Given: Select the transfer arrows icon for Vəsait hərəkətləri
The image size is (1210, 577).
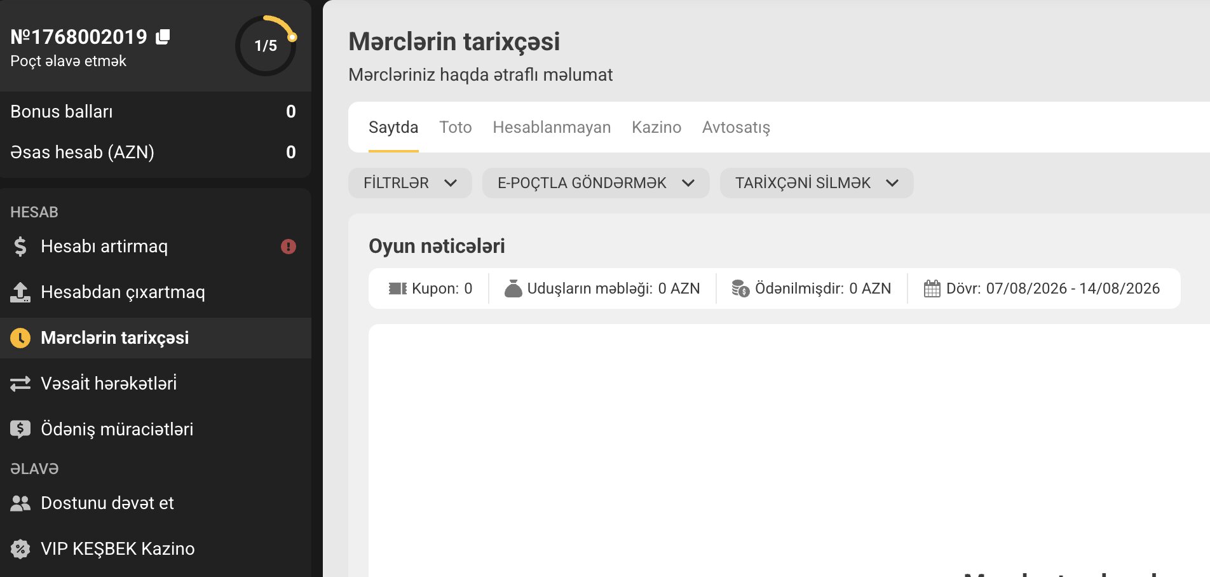Looking at the screenshot, I should pos(20,384).
